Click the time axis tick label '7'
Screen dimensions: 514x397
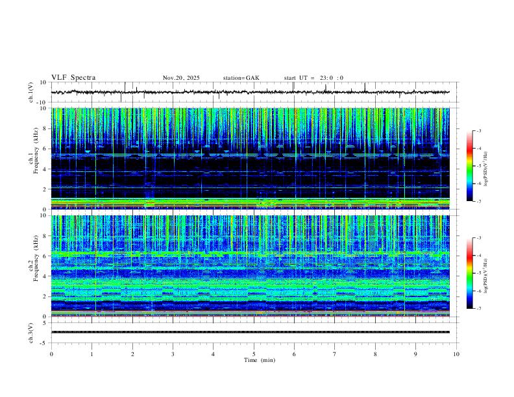[x=335, y=354]
